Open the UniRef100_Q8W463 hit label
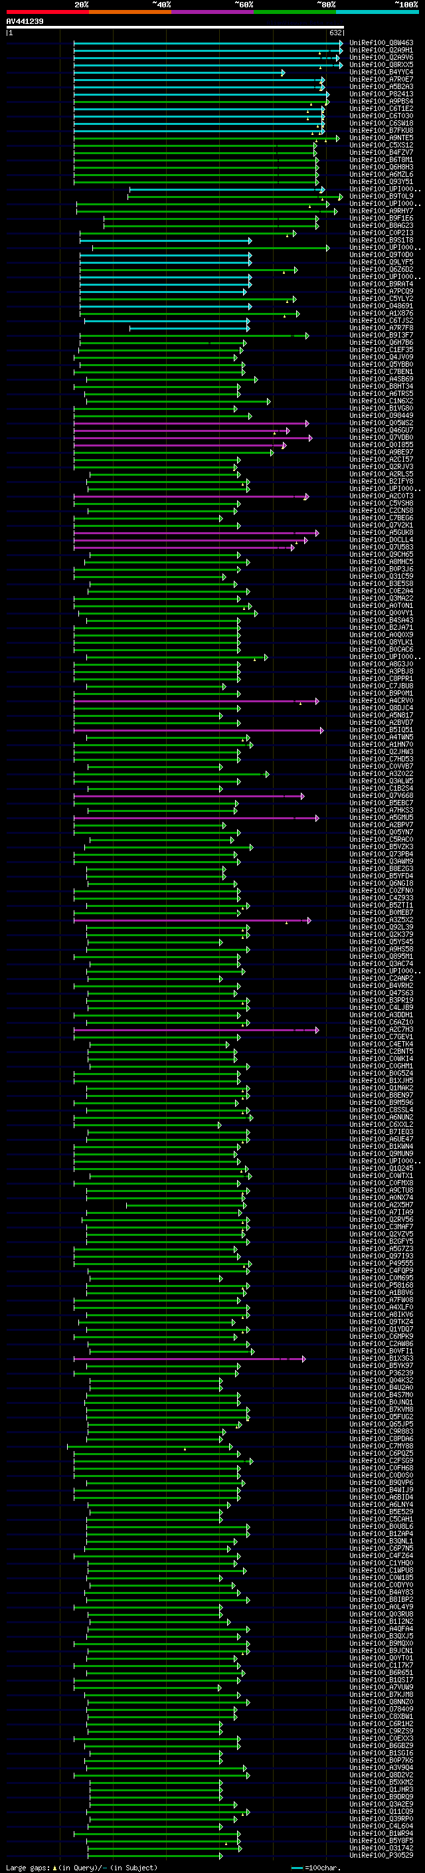425x1873 pixels. 381,43
